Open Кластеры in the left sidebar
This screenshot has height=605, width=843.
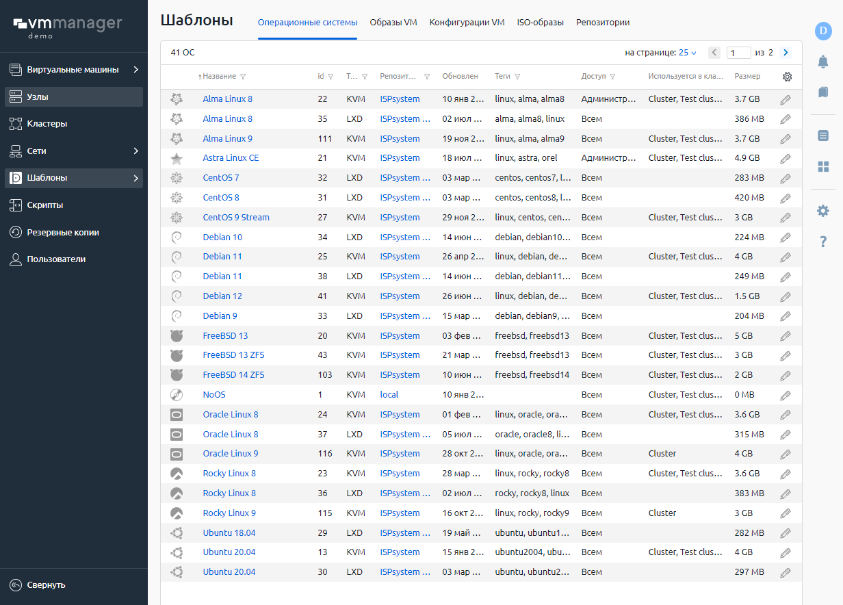tap(47, 124)
